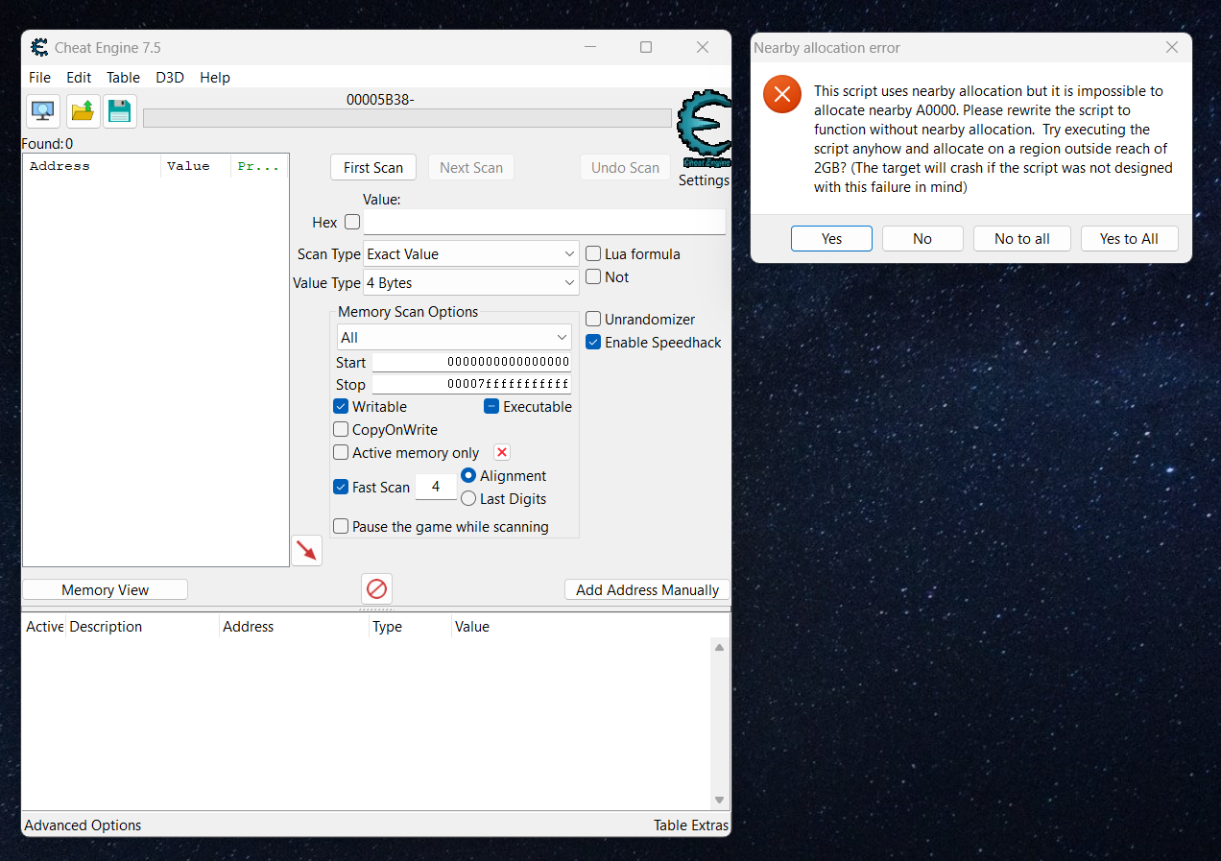
Task: Open the Value Type dropdown
Action: (x=471, y=282)
